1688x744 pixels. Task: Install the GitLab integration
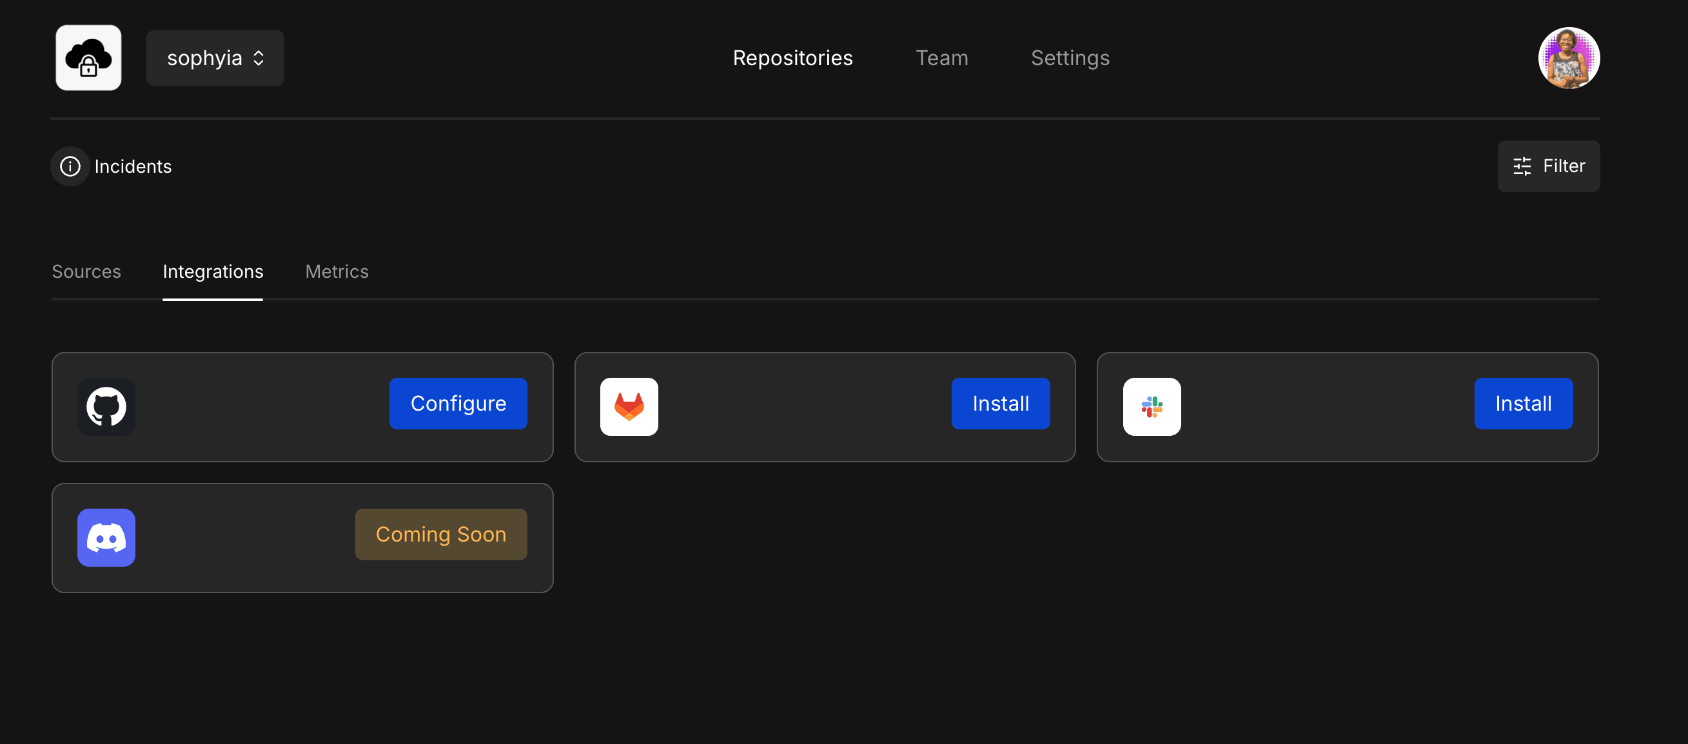1000,404
